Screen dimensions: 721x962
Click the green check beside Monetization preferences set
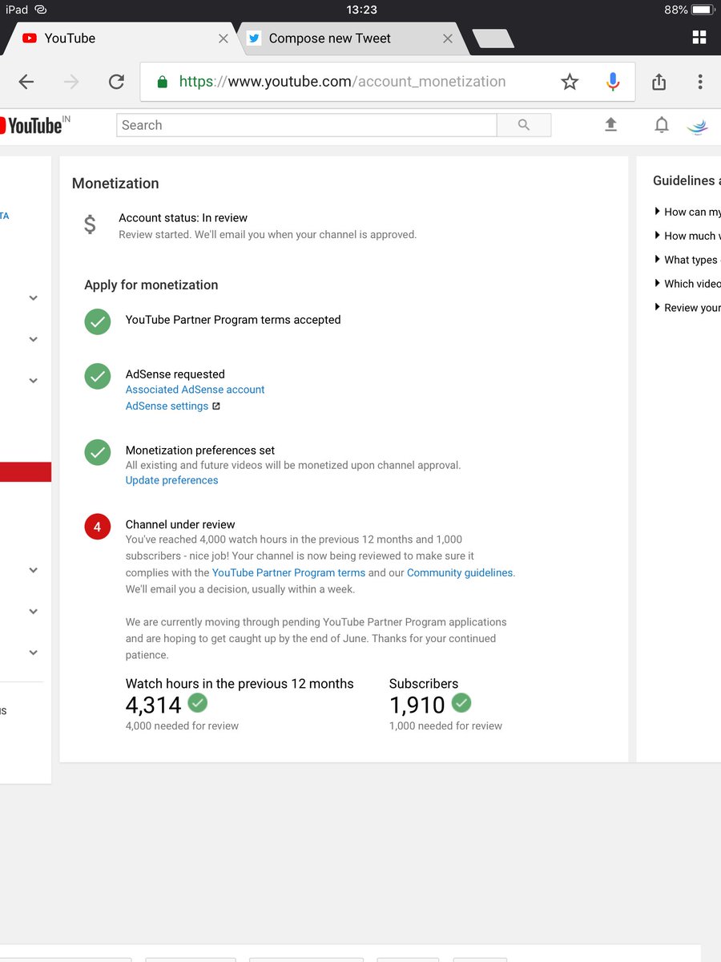[x=98, y=452]
